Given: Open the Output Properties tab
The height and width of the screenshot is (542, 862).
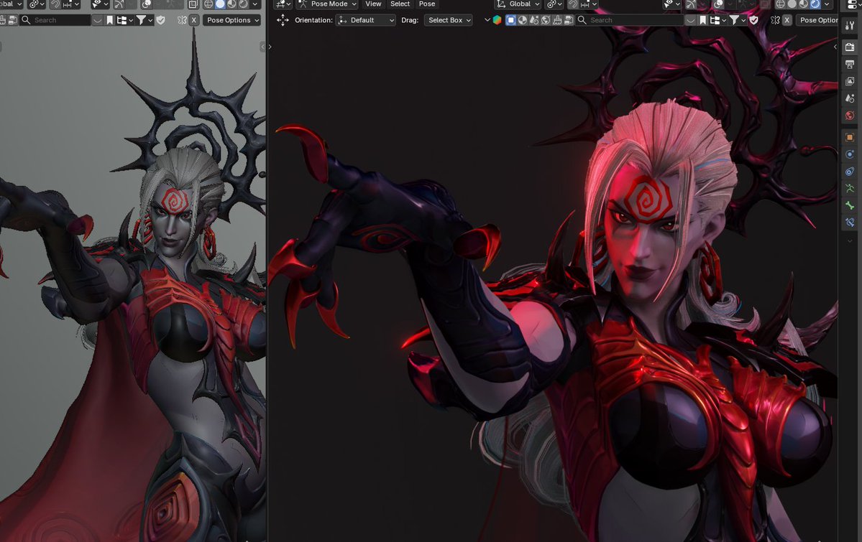Looking at the screenshot, I should tap(850, 65).
